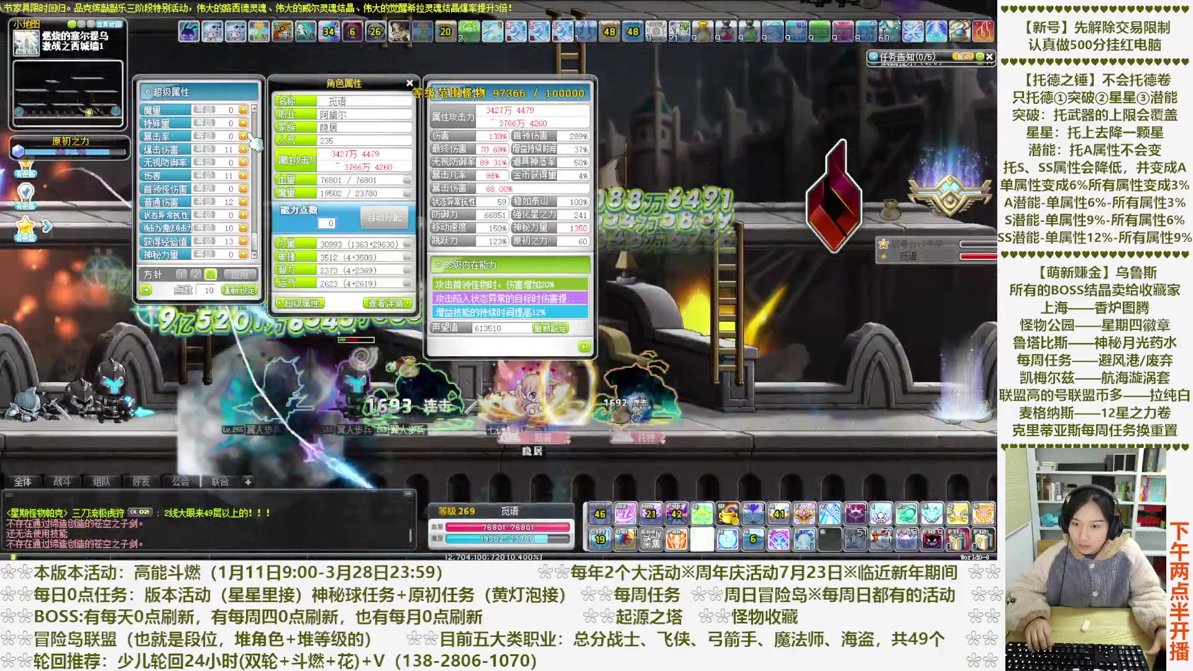Image resolution: width=1193 pixels, height=671 pixels.
Task: Expand the 超级属性 panel from character window
Action: point(301,303)
